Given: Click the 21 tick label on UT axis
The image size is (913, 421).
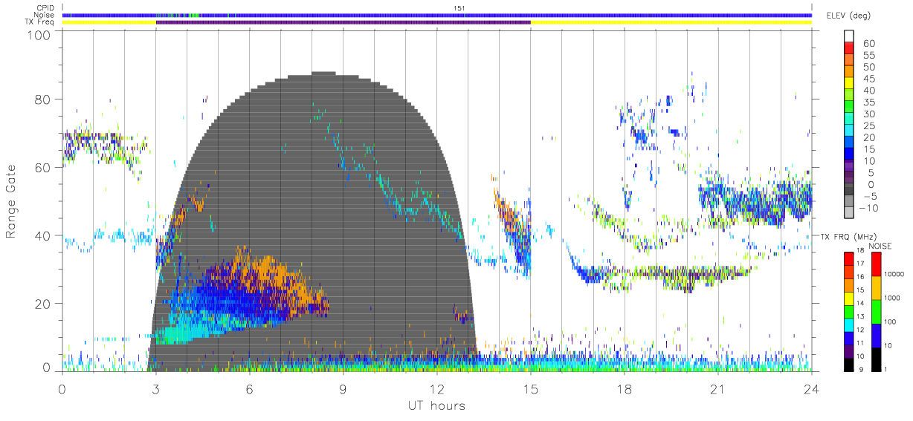Looking at the screenshot, I should (718, 388).
